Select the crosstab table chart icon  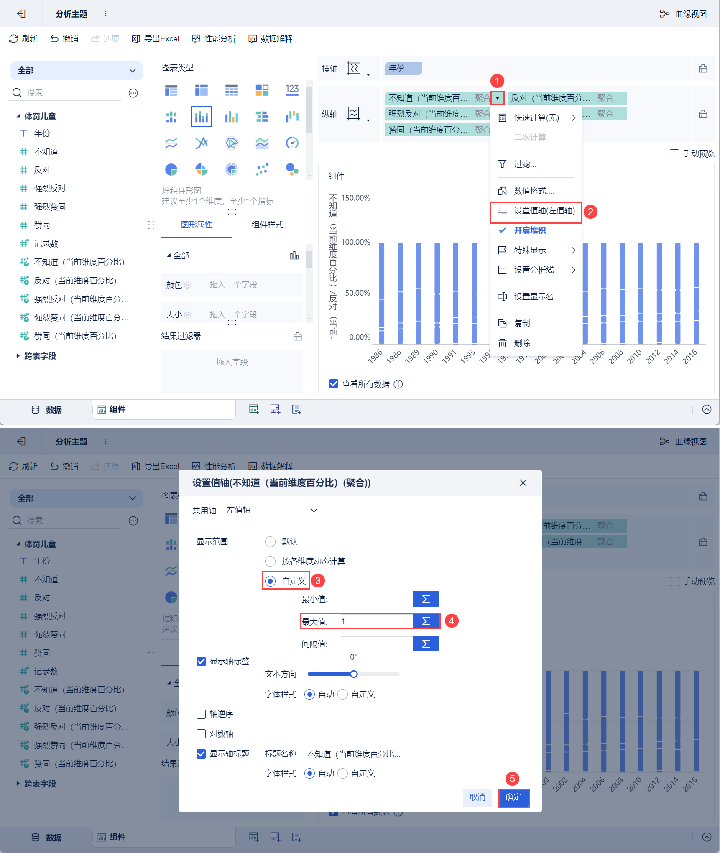coord(201,90)
